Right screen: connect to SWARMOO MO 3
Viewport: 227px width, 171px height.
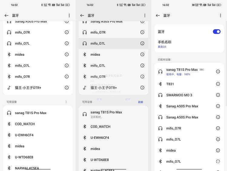(x=189, y=95)
